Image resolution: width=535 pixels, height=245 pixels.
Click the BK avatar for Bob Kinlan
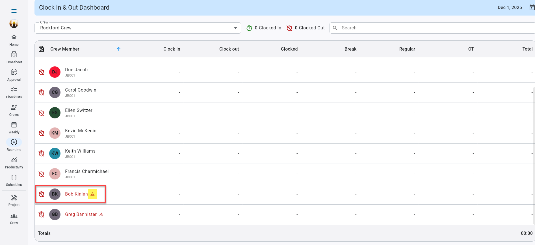click(x=55, y=194)
